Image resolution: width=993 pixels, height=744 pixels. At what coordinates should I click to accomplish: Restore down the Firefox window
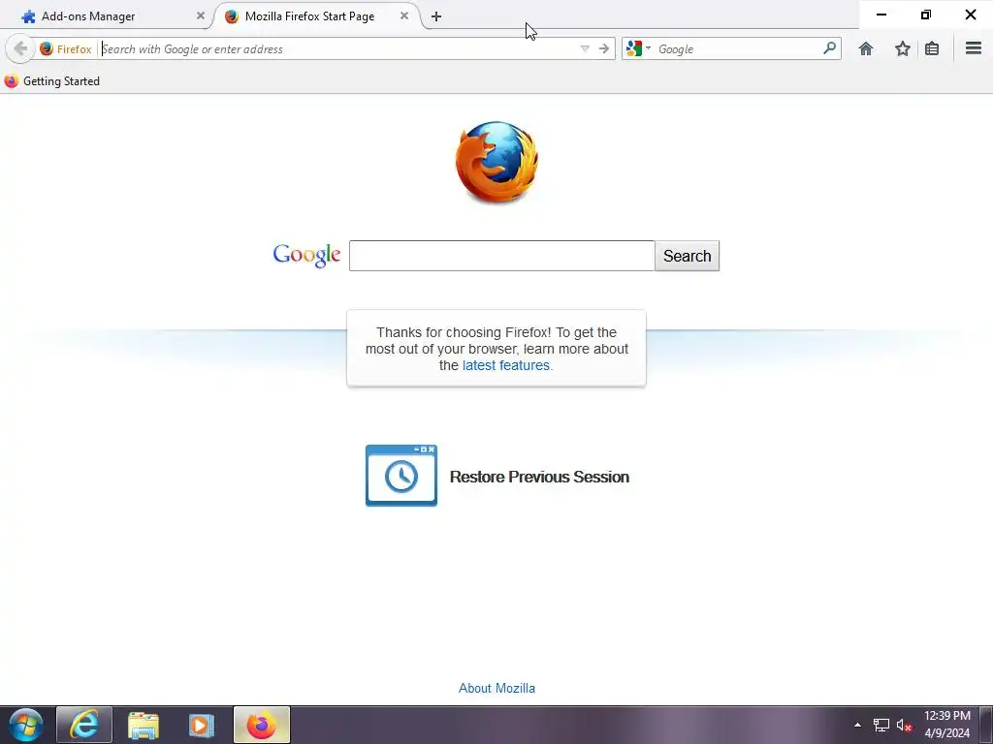click(x=926, y=14)
